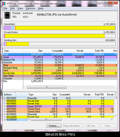
Task: Click the details list scroll-down arrow
Action: pyautogui.click(x=116, y=116)
